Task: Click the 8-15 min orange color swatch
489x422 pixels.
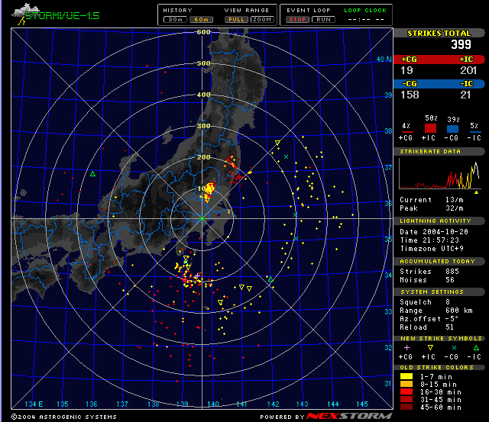Action: pyautogui.click(x=406, y=384)
